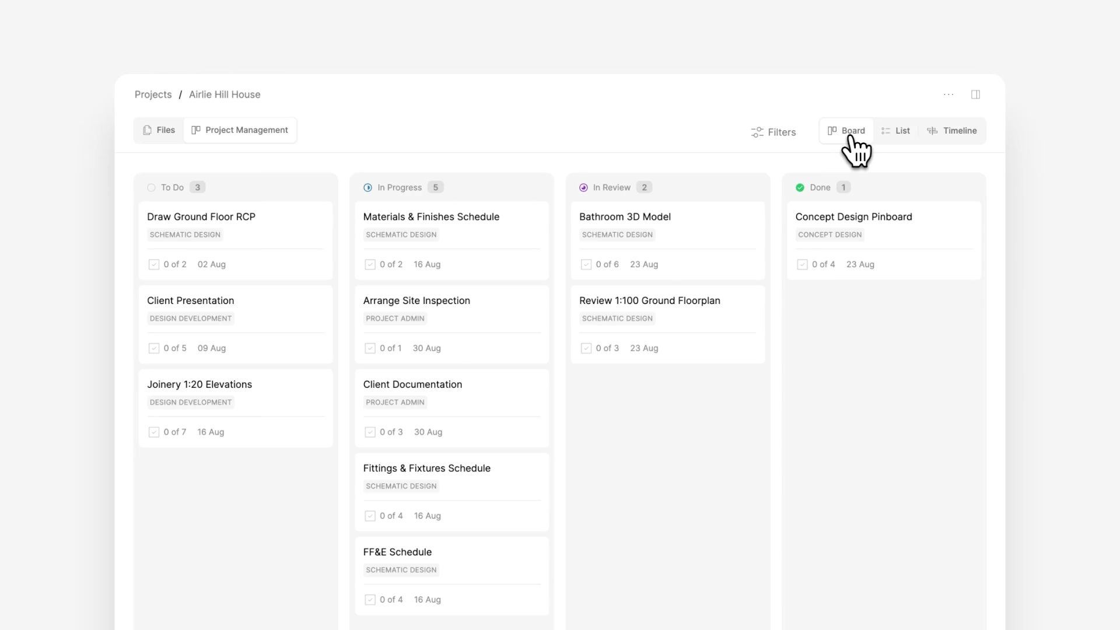The width and height of the screenshot is (1120, 630).
Task: Check the subtask box on FF&E Schedule
Action: tap(370, 599)
